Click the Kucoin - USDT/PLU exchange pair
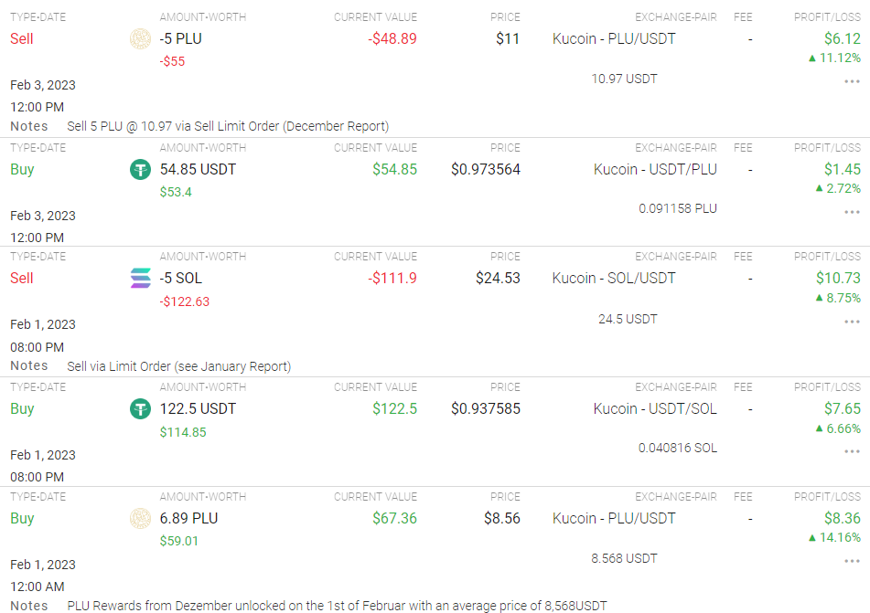The image size is (870, 613). pos(655,169)
